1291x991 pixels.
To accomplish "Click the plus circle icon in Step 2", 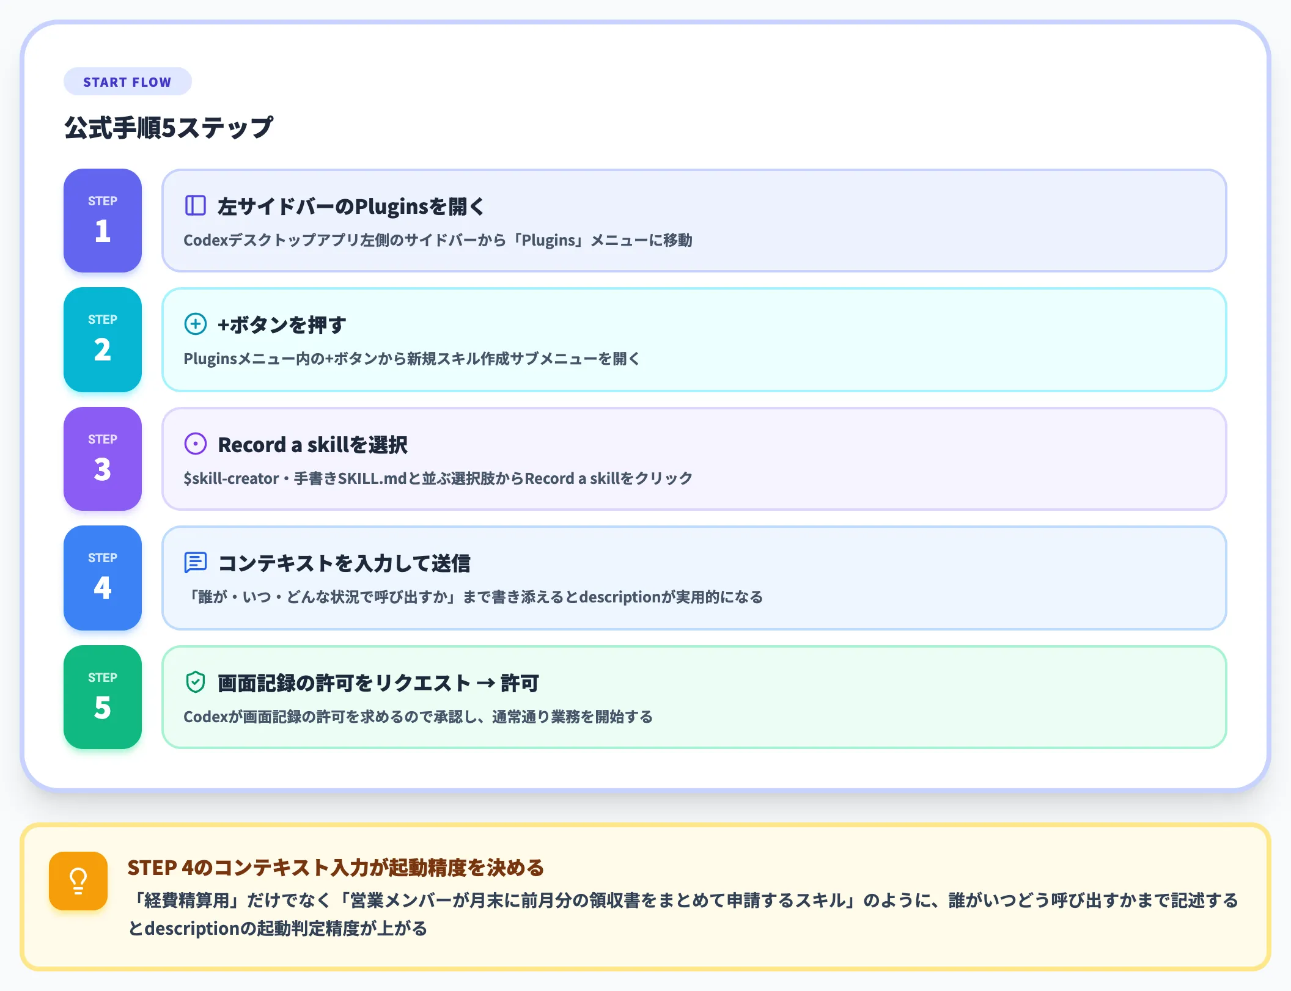I will pos(195,324).
